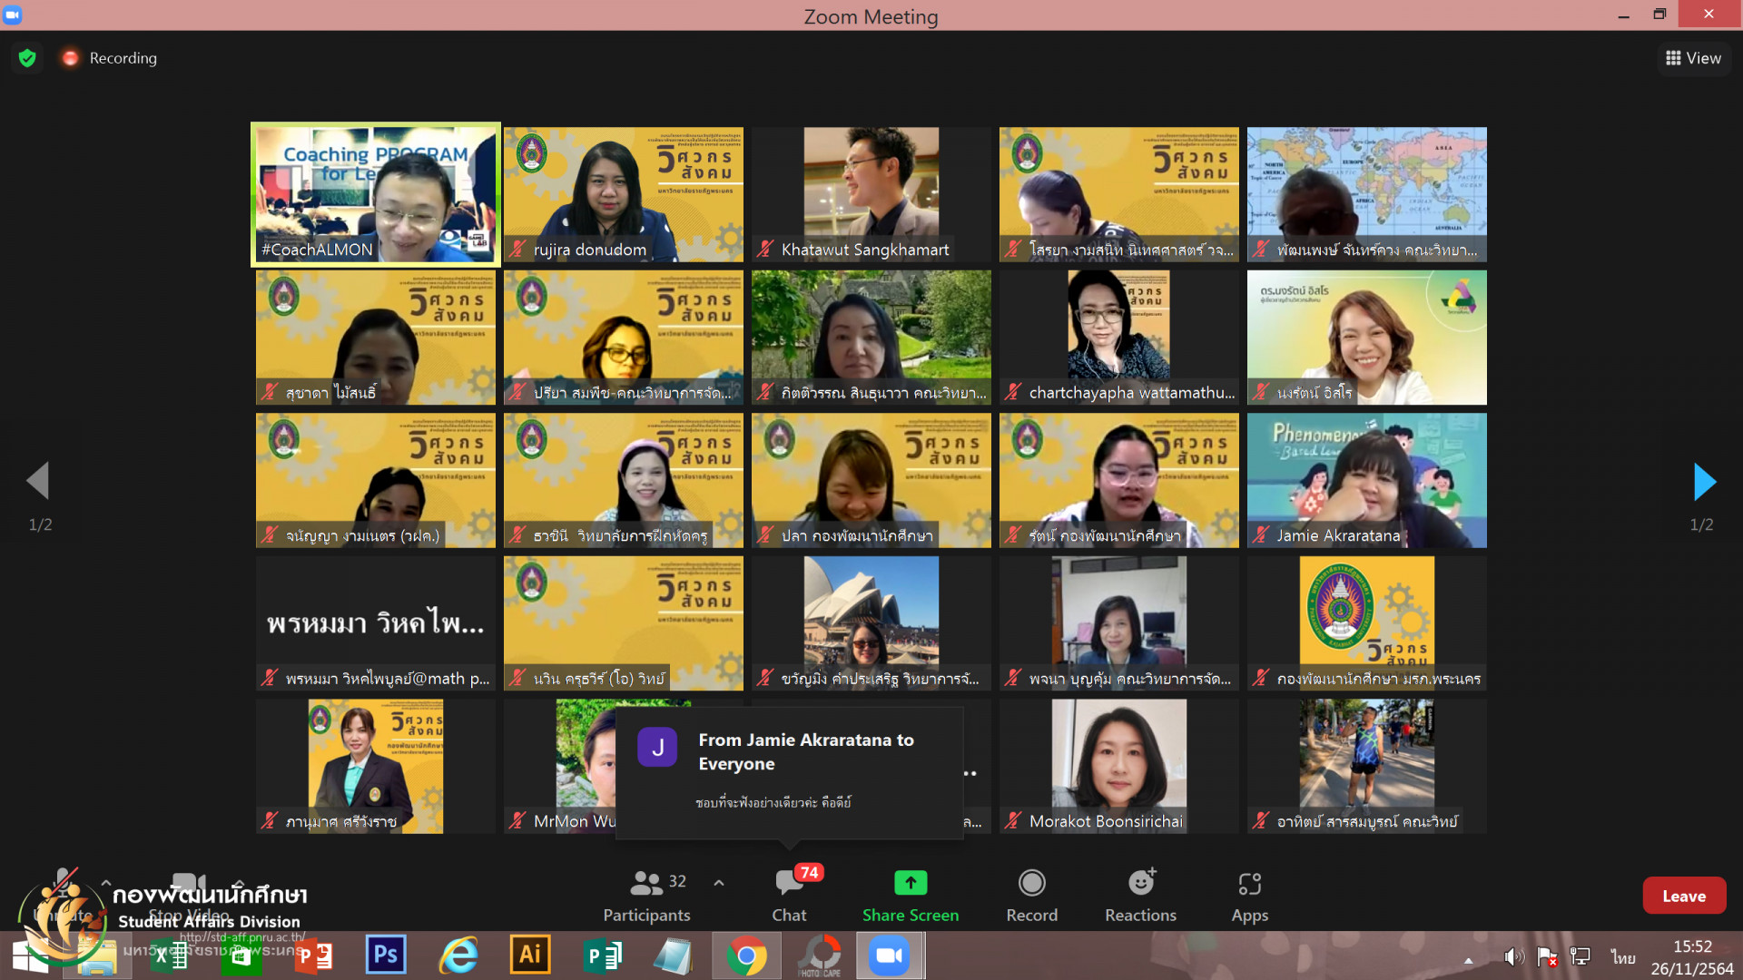Image resolution: width=1743 pixels, height=980 pixels.
Task: Start recording with Record icon
Action: pyautogui.click(x=1031, y=883)
